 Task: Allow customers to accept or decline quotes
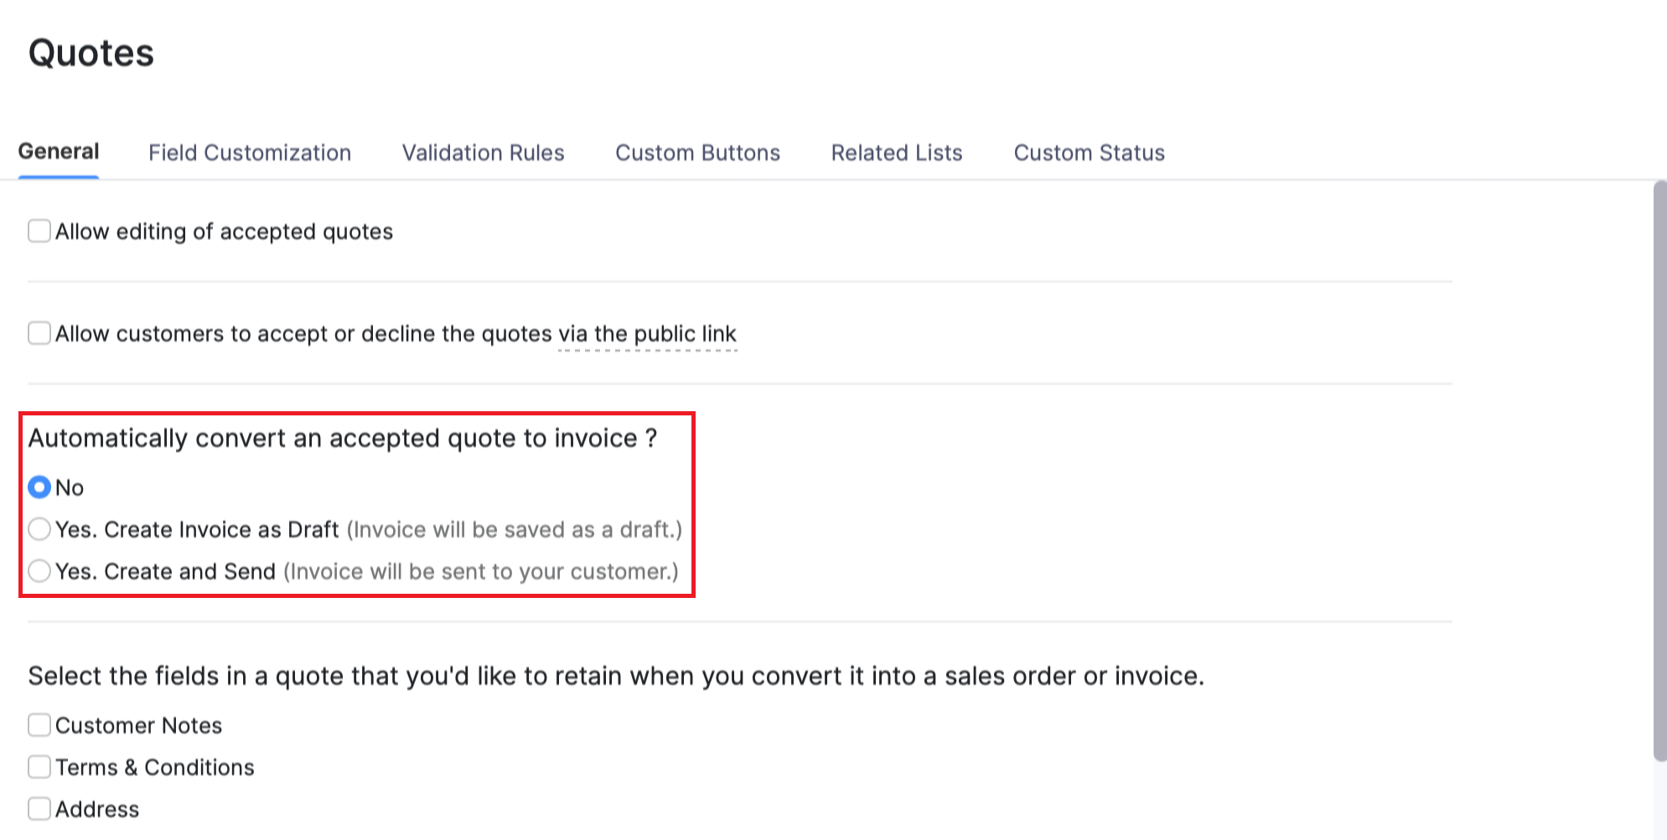(39, 332)
